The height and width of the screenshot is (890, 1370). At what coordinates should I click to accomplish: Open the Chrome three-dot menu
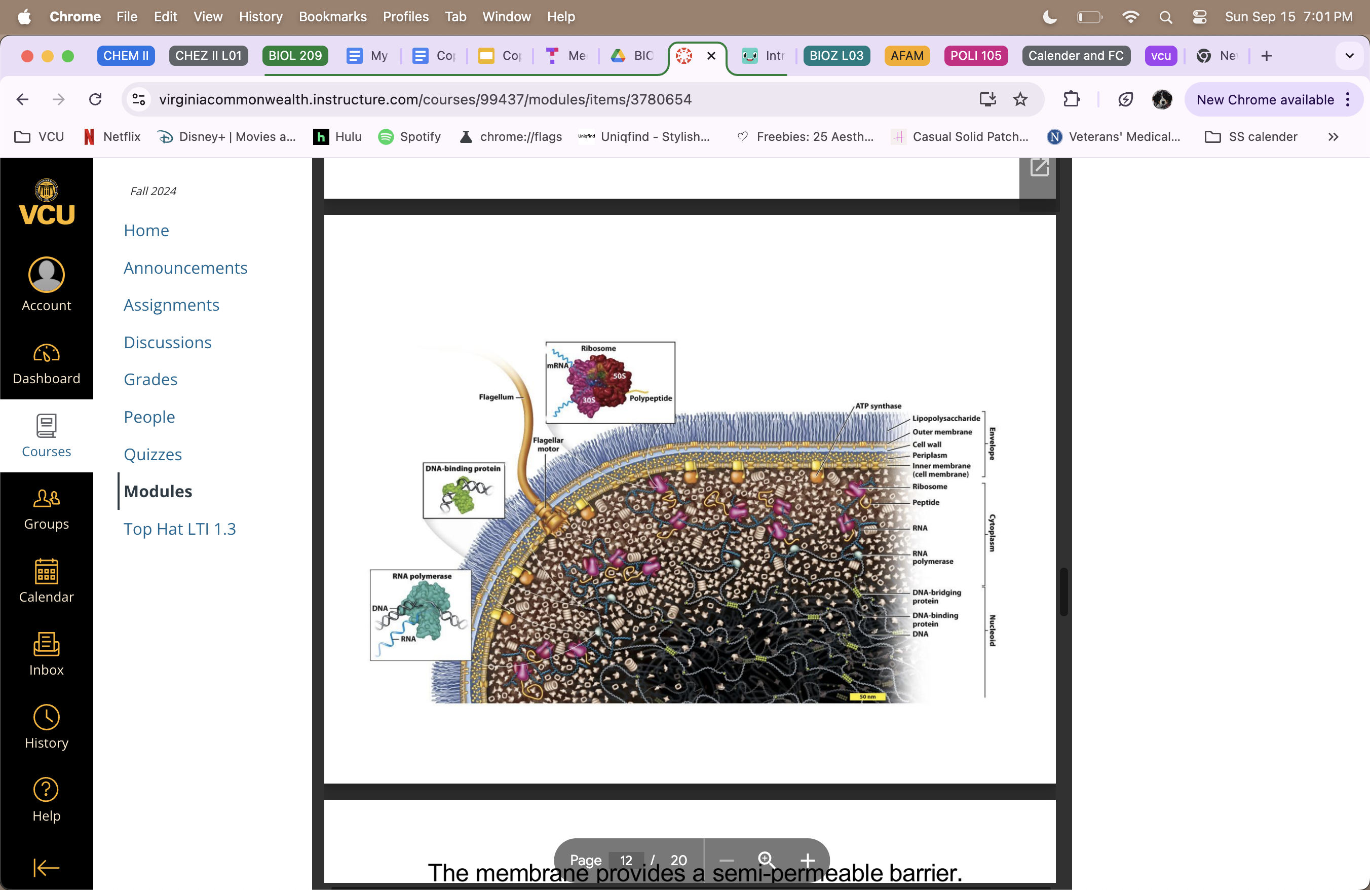tap(1348, 99)
